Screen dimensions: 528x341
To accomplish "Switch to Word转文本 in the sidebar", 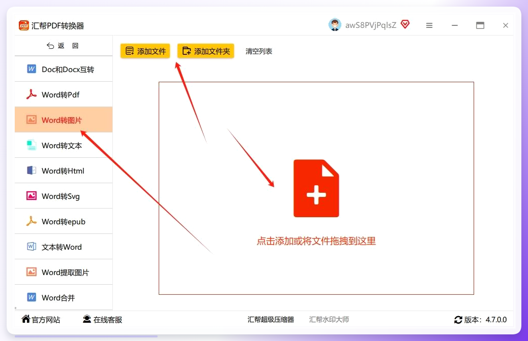I will click(x=64, y=145).
